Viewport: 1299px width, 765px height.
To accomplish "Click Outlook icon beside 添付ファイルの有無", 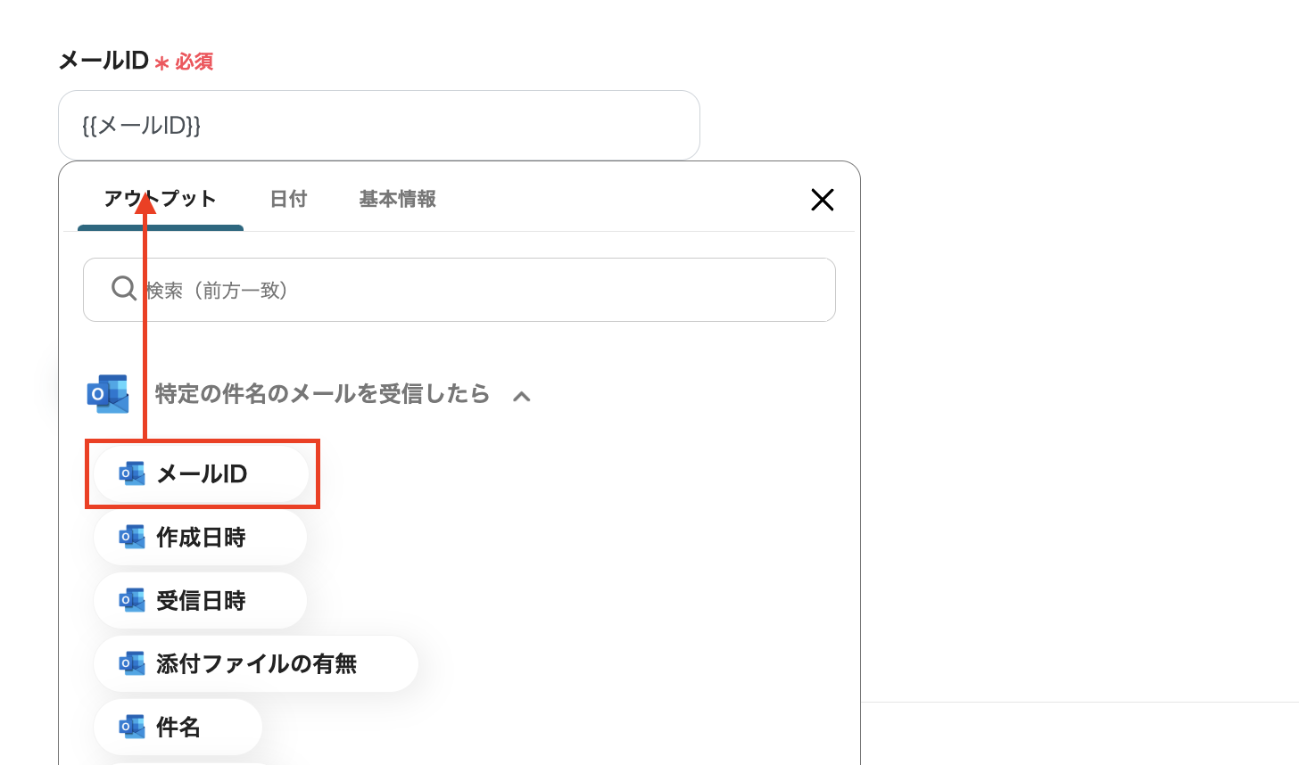I will click(132, 663).
